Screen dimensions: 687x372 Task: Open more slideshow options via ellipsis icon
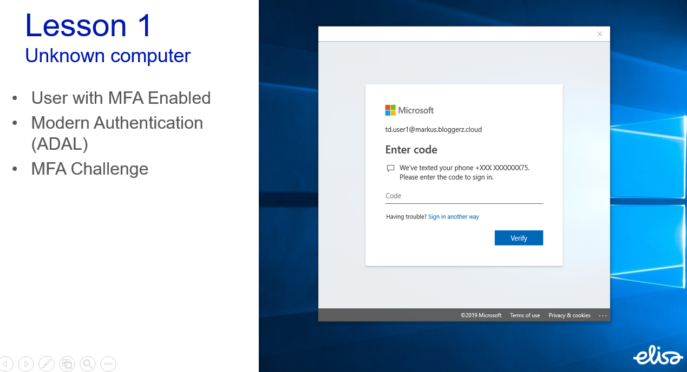click(108, 364)
